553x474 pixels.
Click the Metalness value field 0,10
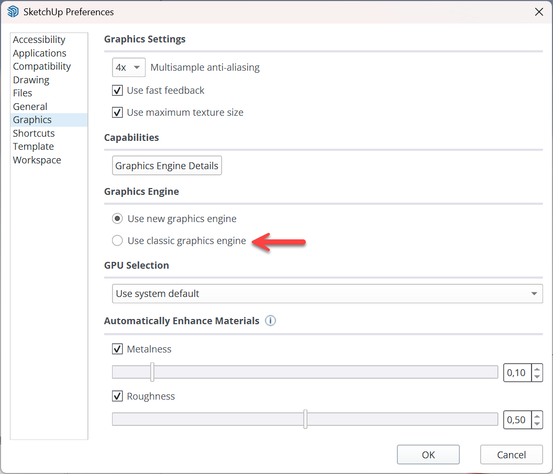[x=517, y=372]
